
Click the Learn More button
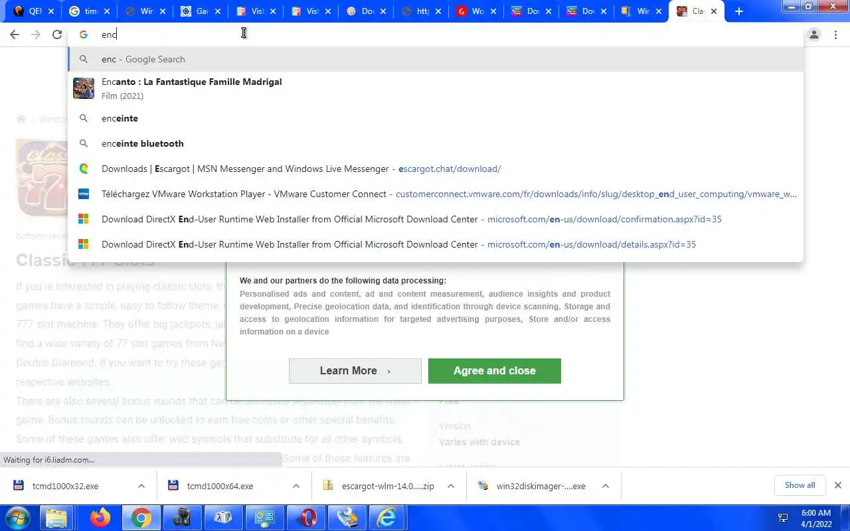pyautogui.click(x=355, y=371)
